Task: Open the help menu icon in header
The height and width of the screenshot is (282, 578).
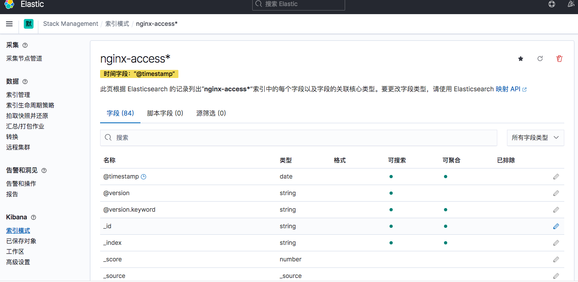Action: [x=552, y=4]
